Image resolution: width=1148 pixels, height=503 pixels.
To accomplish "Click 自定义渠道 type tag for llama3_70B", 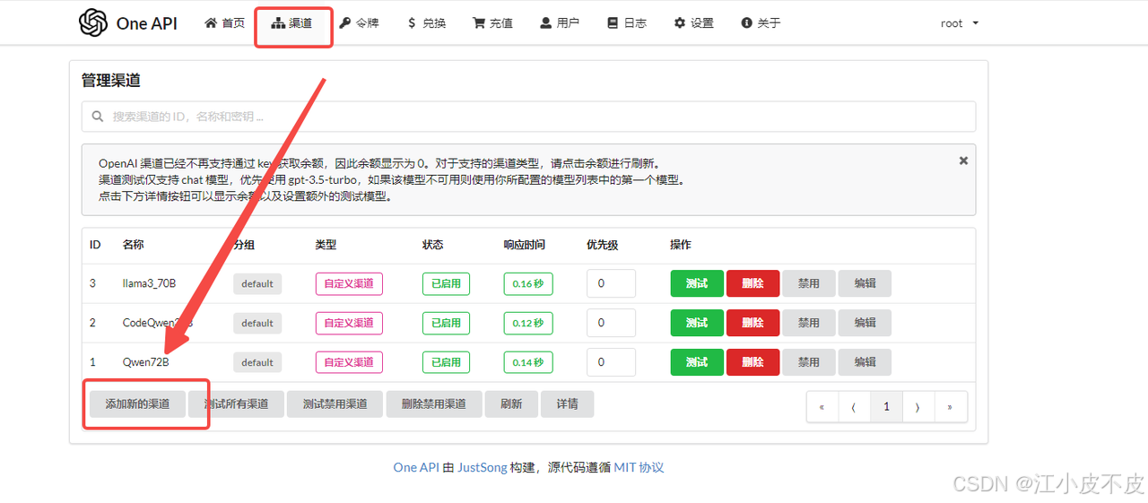I will (349, 283).
